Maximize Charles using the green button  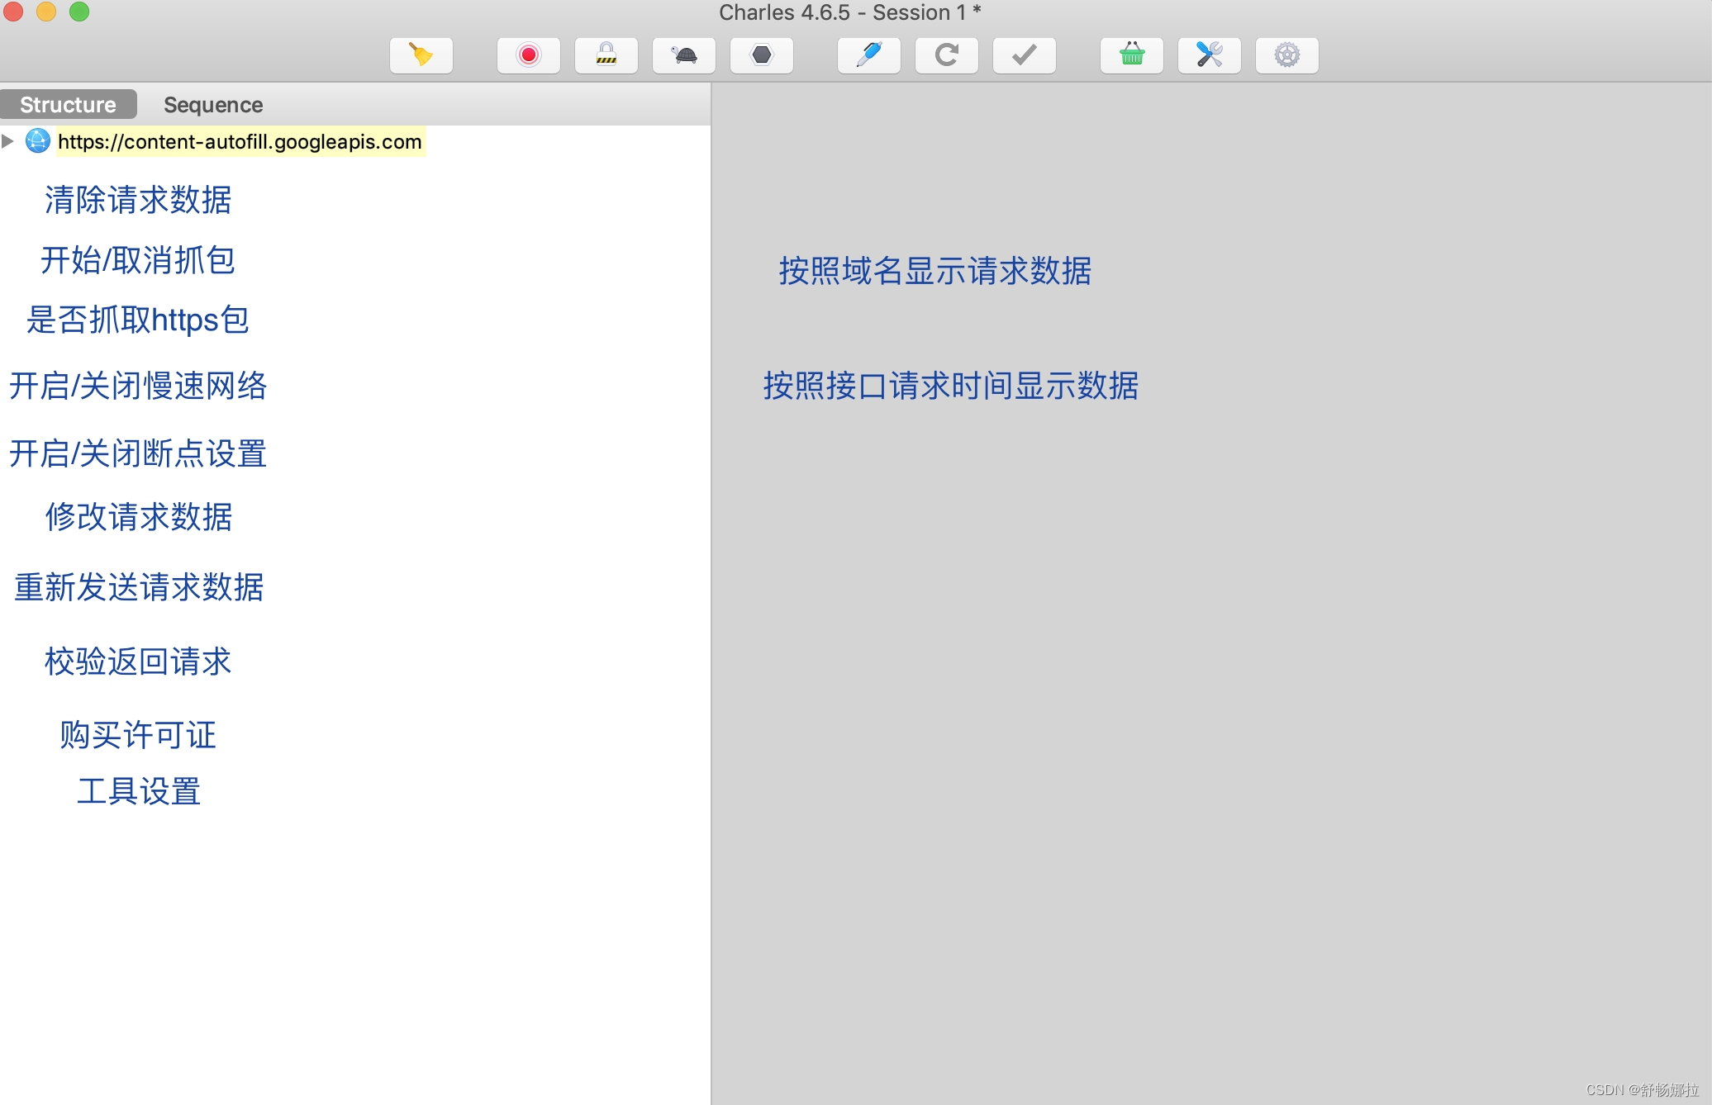tap(79, 12)
